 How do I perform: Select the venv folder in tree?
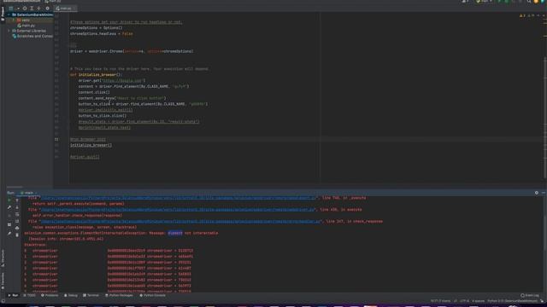[x=26, y=20]
